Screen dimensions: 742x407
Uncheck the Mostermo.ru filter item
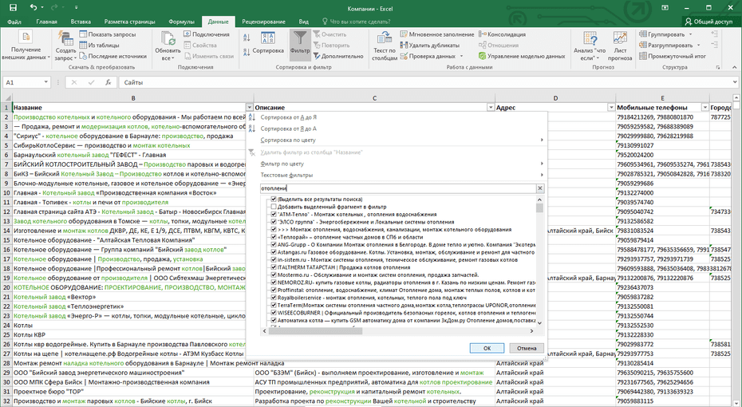tap(274, 275)
